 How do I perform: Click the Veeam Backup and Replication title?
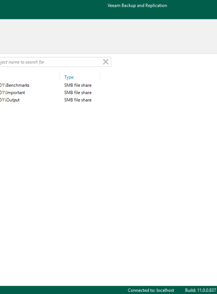pos(137,5)
